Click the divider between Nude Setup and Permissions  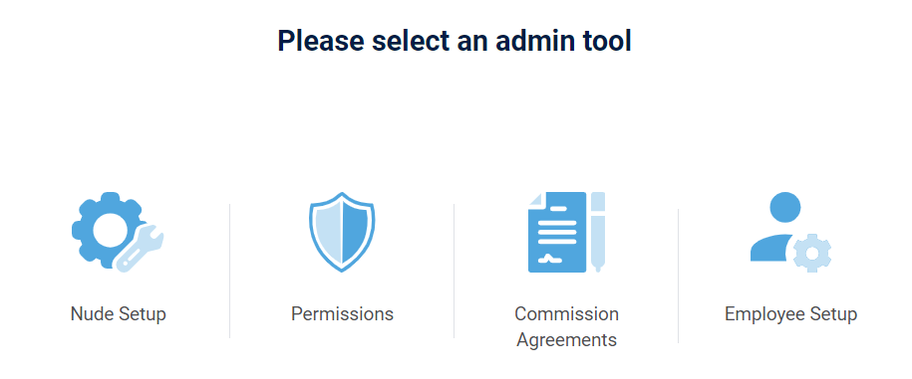(230, 271)
